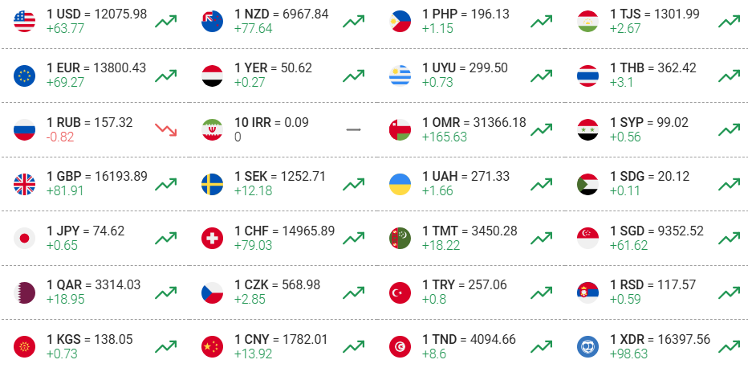Screen dimensions: 748x372
Task: Select the Swiss flag icon for CHF
Action: tap(213, 239)
